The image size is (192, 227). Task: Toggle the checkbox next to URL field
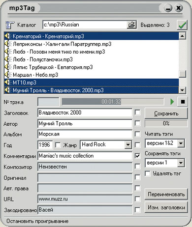pyautogui.click(x=137, y=199)
